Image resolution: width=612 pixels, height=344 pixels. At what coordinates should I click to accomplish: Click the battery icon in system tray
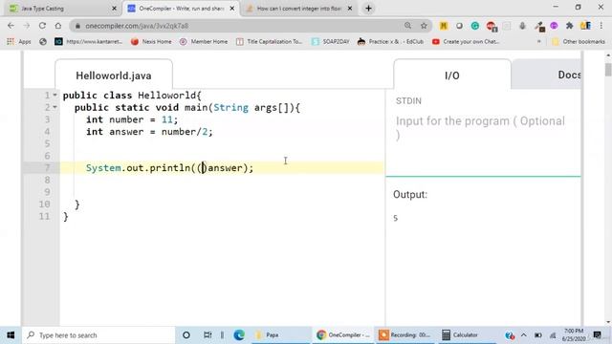[537, 335]
